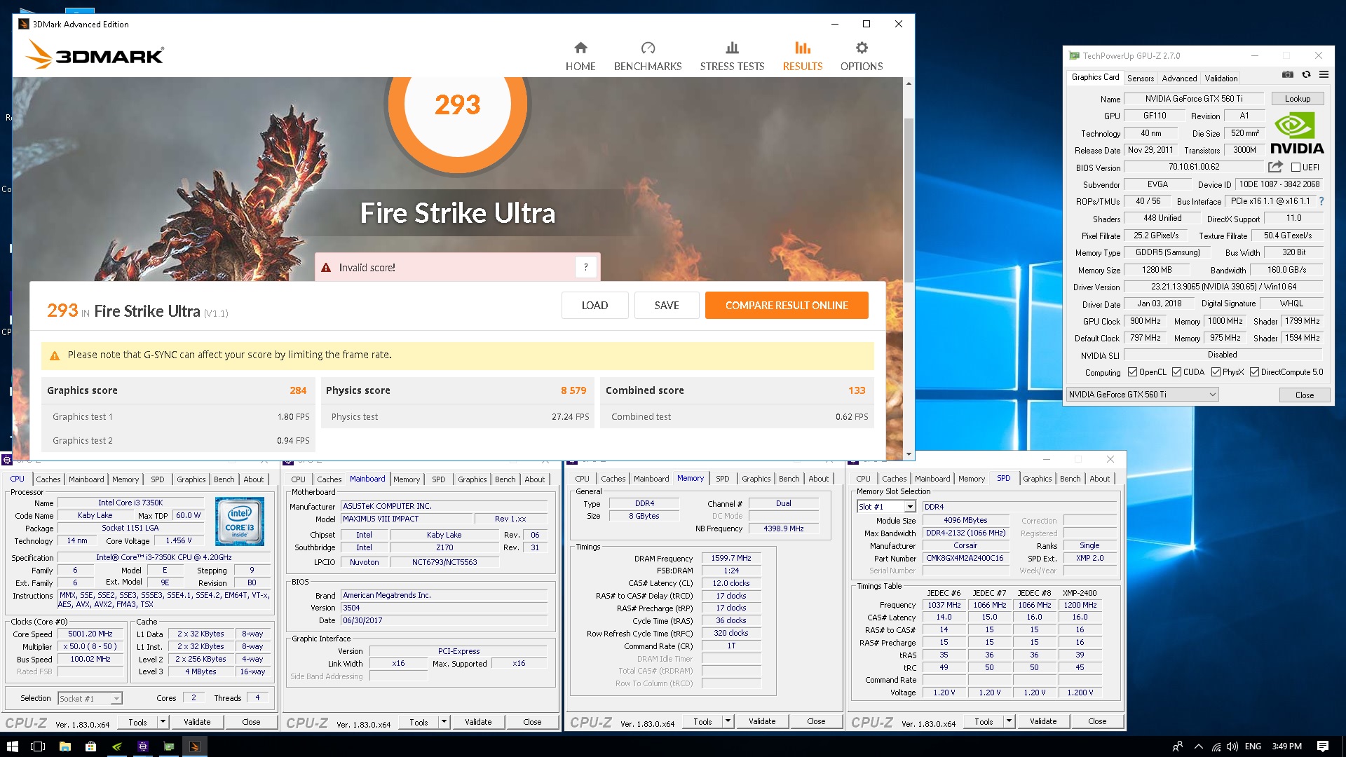
Task: Expand the Tools dropdown arrow in CPU-Z Mainboard window
Action: 444,721
